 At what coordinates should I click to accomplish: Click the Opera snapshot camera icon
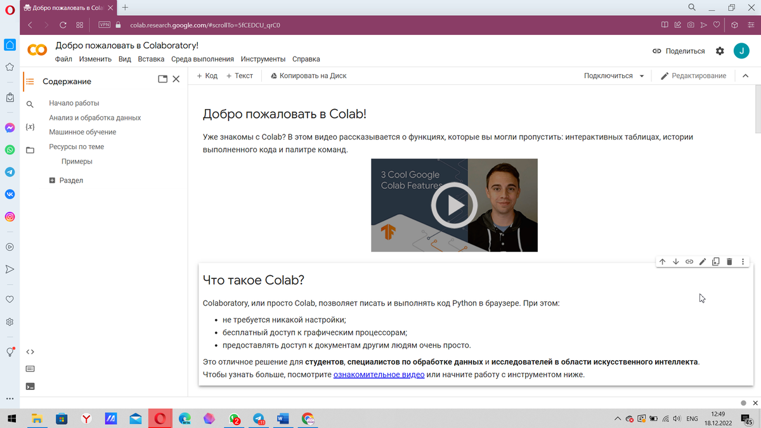690,25
